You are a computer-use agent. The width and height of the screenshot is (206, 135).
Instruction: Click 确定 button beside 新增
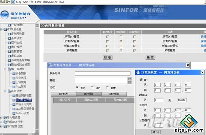coord(151,57)
